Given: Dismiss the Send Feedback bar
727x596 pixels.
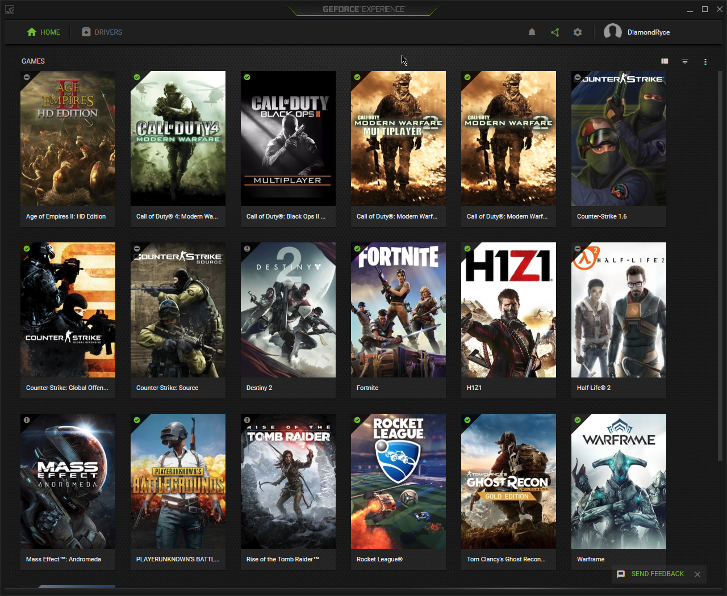Looking at the screenshot, I should [x=697, y=574].
